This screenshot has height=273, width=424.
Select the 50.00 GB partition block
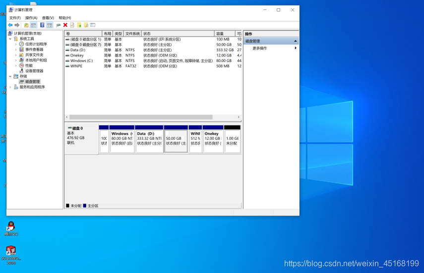click(176, 139)
